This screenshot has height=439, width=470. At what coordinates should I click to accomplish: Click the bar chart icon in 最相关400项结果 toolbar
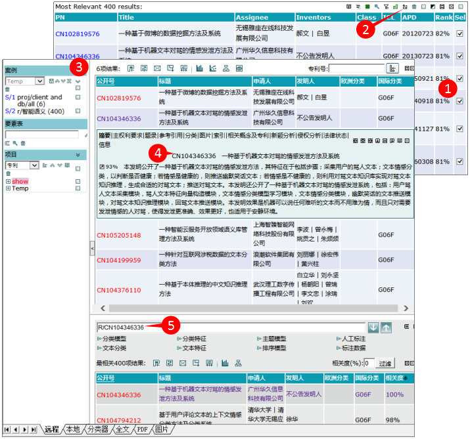point(224,363)
